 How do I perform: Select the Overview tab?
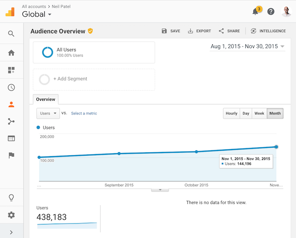[46, 100]
